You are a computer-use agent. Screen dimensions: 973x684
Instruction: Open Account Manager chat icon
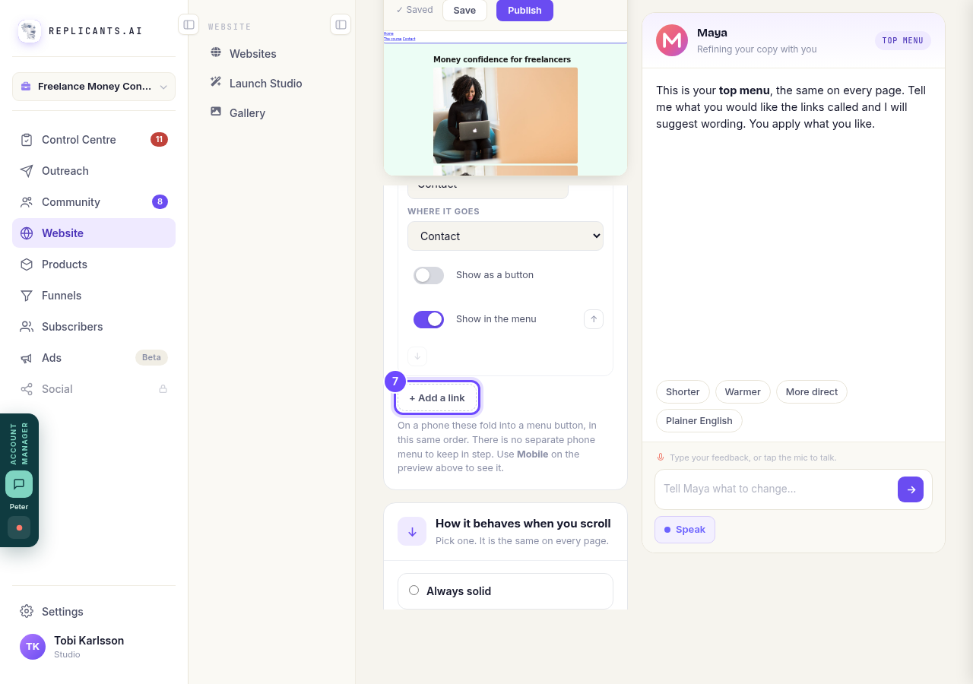click(x=19, y=484)
